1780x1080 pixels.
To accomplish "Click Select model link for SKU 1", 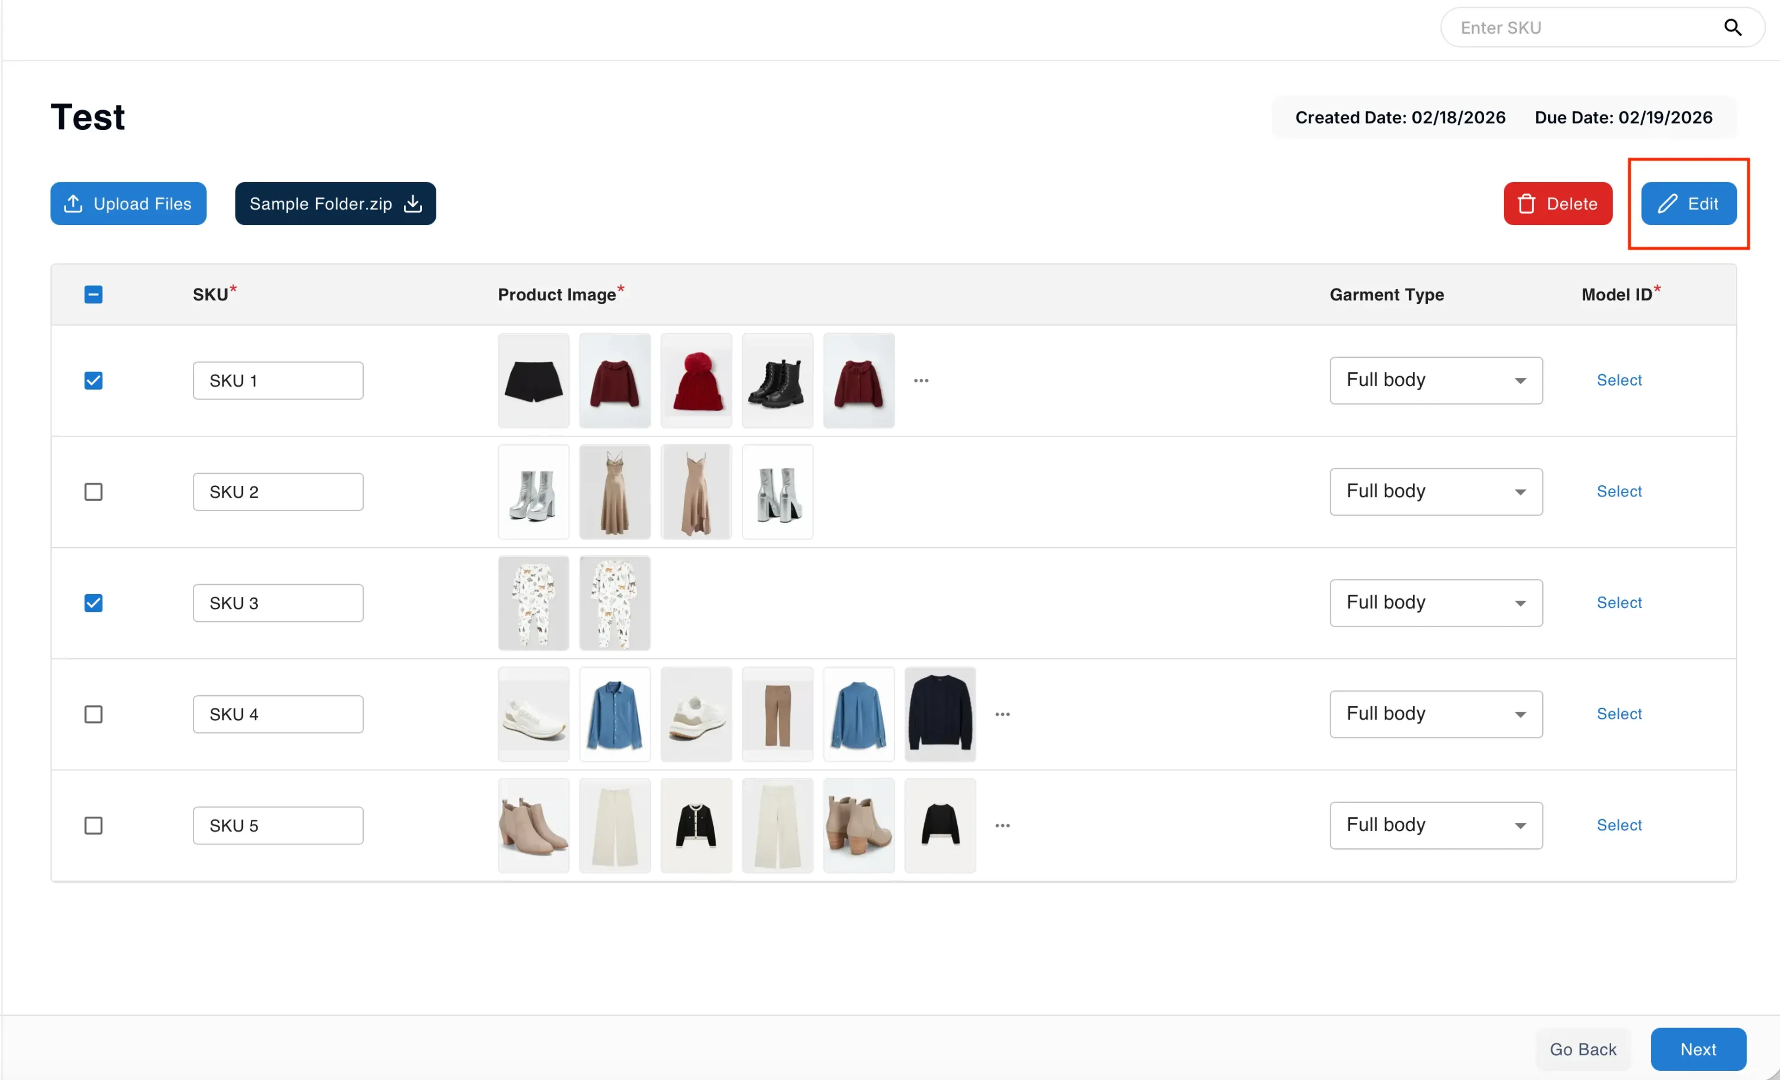I will [x=1619, y=380].
